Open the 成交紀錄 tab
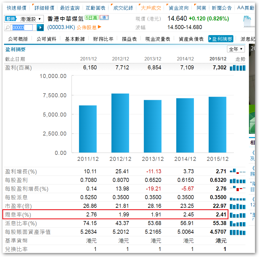 123,8
